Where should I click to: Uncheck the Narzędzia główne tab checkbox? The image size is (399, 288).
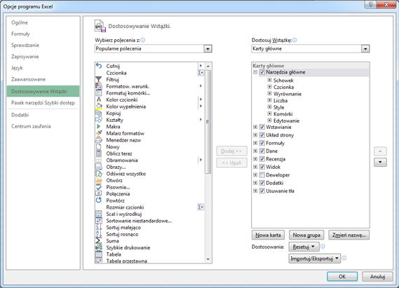pyautogui.click(x=262, y=72)
